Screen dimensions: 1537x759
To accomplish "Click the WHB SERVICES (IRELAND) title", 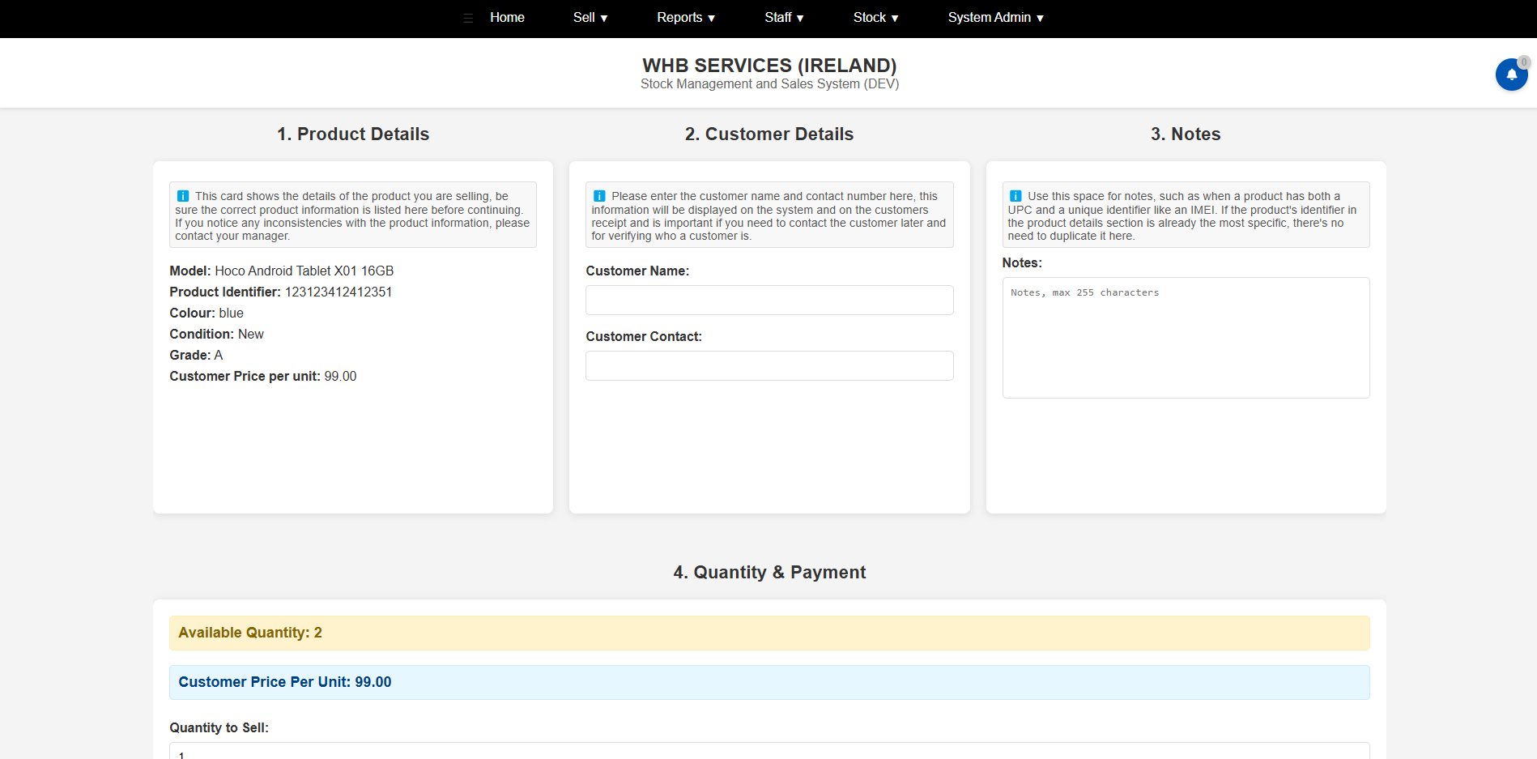I will pyautogui.click(x=769, y=65).
